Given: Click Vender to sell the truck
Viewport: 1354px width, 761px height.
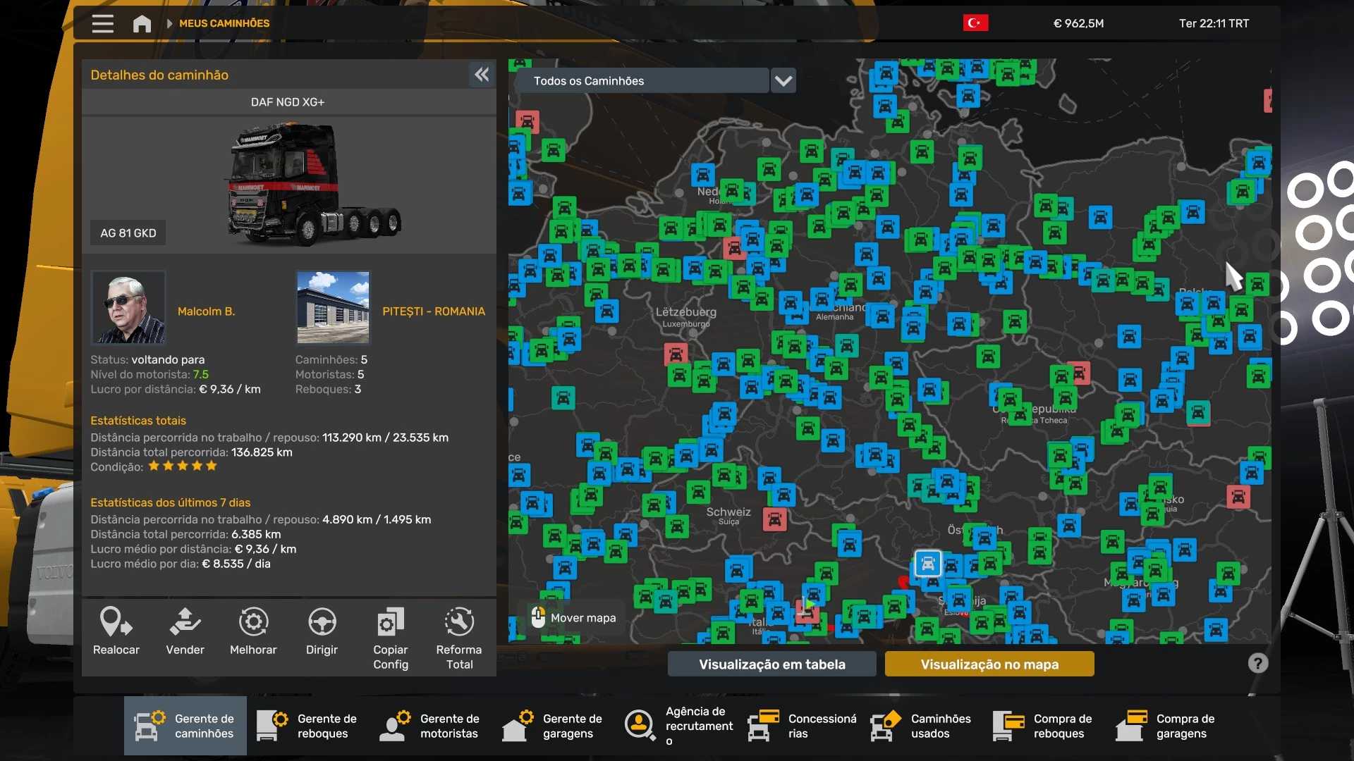Looking at the screenshot, I should 185,631.
